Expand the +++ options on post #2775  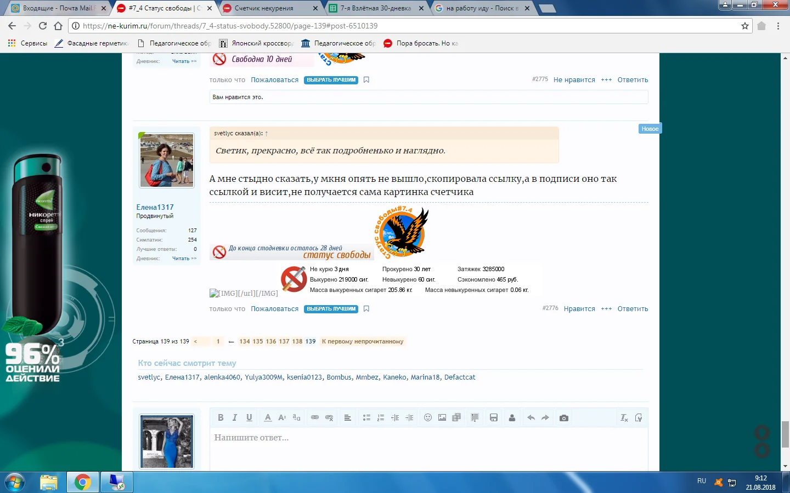click(606, 80)
